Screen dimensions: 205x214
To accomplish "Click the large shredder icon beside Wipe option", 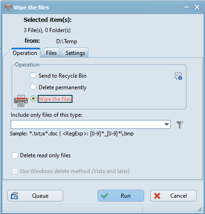I will click(x=21, y=101).
